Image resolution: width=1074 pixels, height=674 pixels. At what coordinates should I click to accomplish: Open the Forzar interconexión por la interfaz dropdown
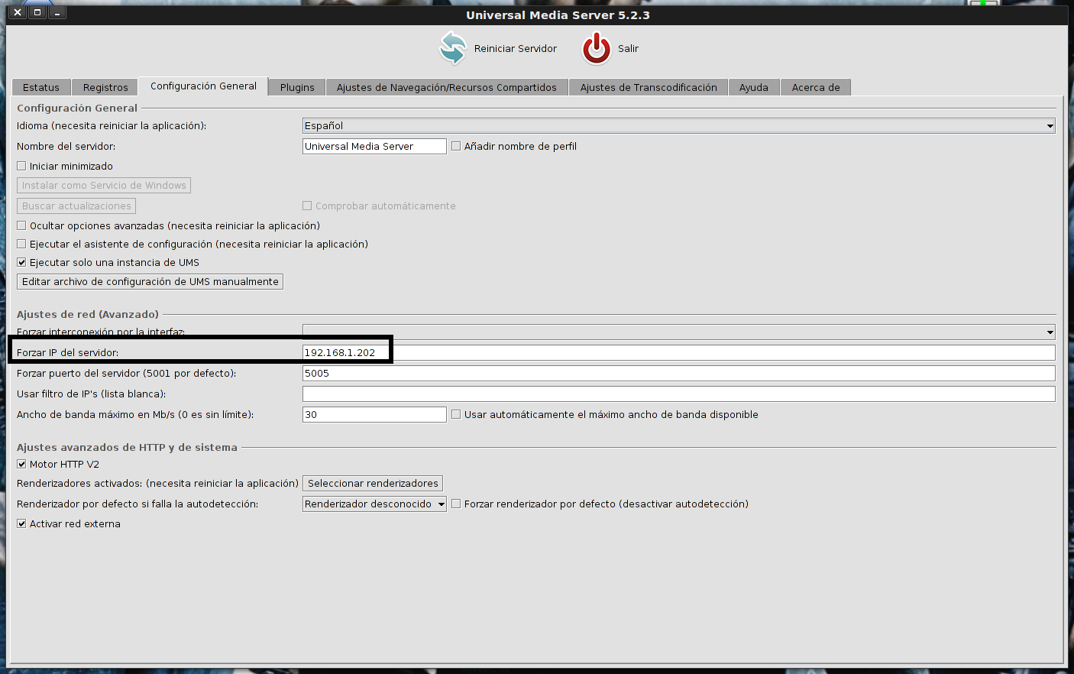pos(679,332)
